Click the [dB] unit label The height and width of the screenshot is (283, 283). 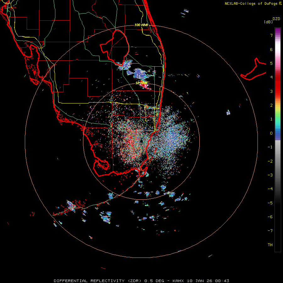pyautogui.click(x=268, y=22)
